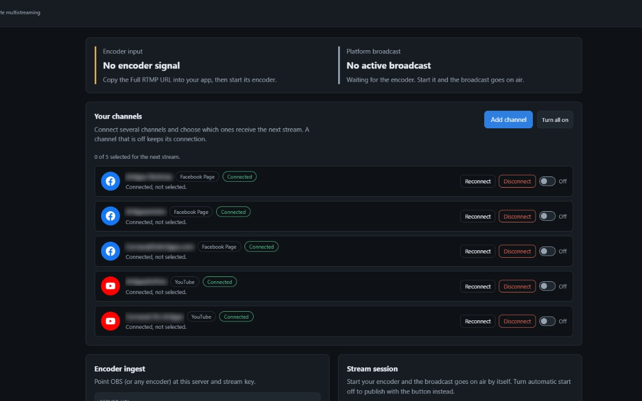Viewport: 642px width, 401px height.
Task: Click '0 of 5 selected for the next stream.'
Action: [x=137, y=157]
